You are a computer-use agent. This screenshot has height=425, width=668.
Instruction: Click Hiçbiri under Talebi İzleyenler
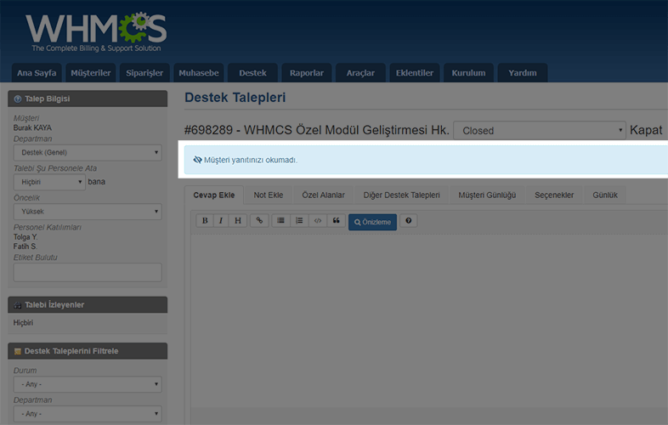pos(23,323)
